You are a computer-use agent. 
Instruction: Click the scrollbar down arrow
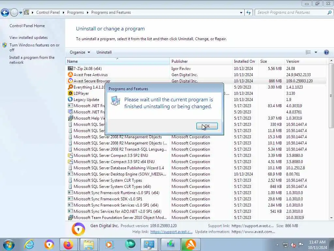(x=331, y=218)
